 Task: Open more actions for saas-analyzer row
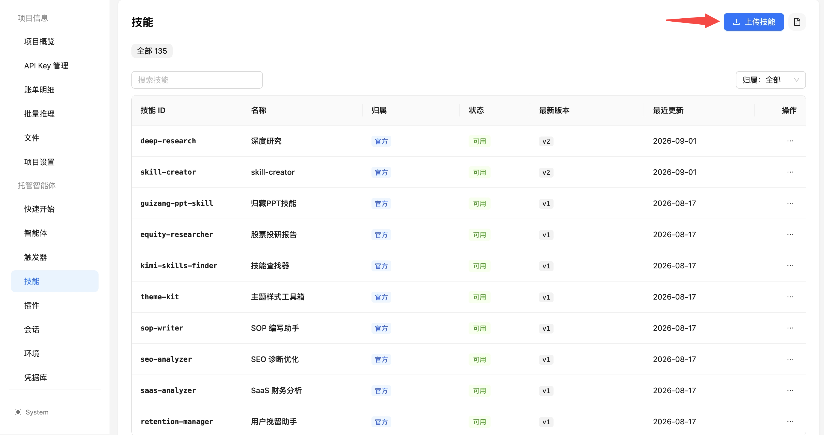790,391
